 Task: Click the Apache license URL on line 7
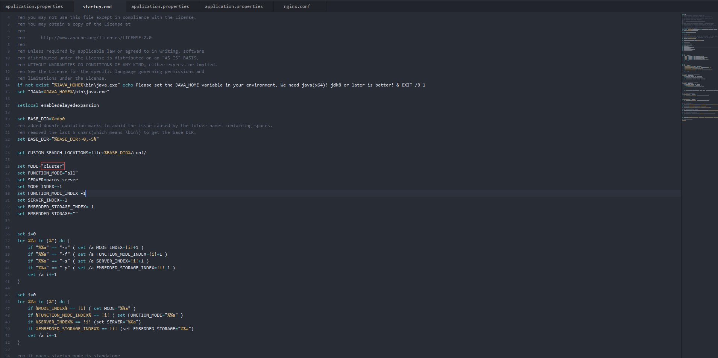pos(96,38)
